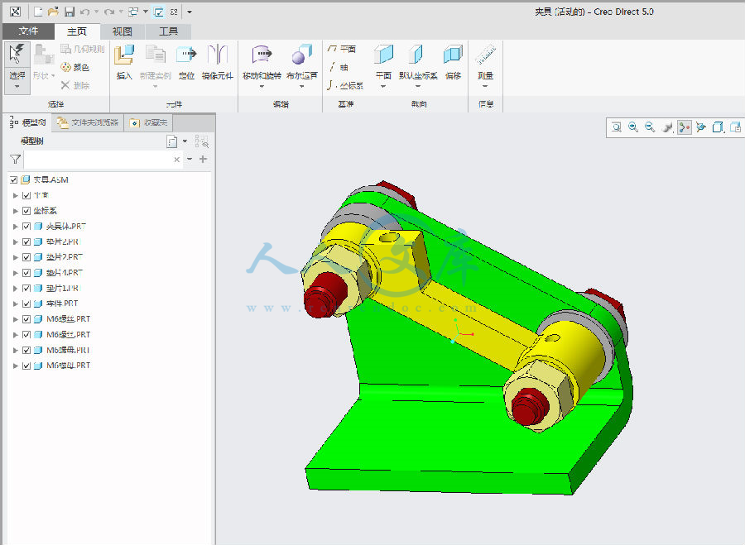
Task: Select the 夹具体.PRT tree row
Action: [x=110, y=227]
